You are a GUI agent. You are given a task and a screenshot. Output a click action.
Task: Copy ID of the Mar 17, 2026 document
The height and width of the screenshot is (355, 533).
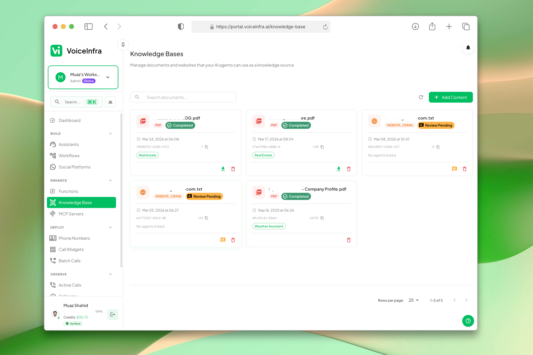tap(322, 147)
